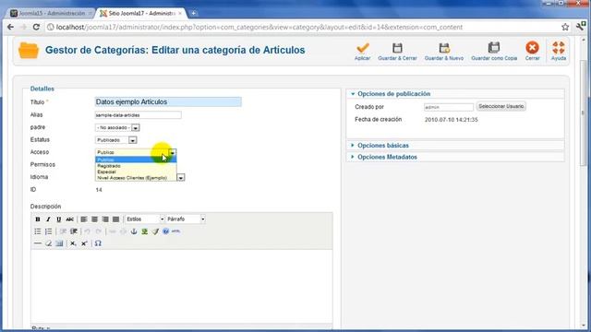591x332 pixels.
Task: Open the Idioma dropdown arrow
Action: pos(181,177)
